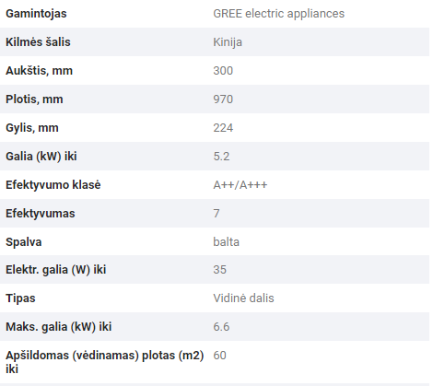Click the Kilmės šalis label

click(x=38, y=42)
